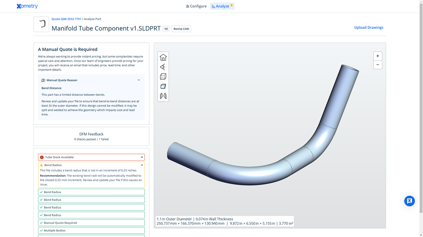
Task: Click the bottom icon in viewer toolbar
Action: click(163, 96)
